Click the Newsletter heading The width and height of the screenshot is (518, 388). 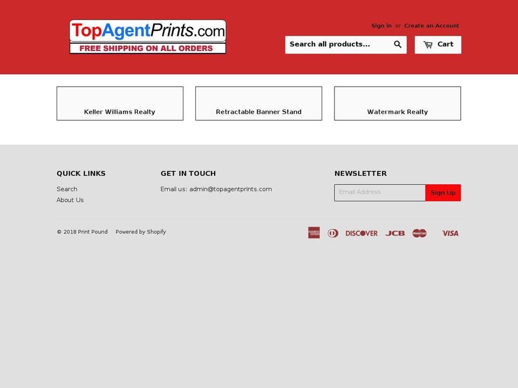[x=360, y=174]
